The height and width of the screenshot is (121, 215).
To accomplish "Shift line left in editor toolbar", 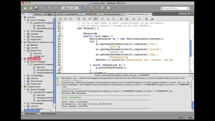I will tap(121, 19).
